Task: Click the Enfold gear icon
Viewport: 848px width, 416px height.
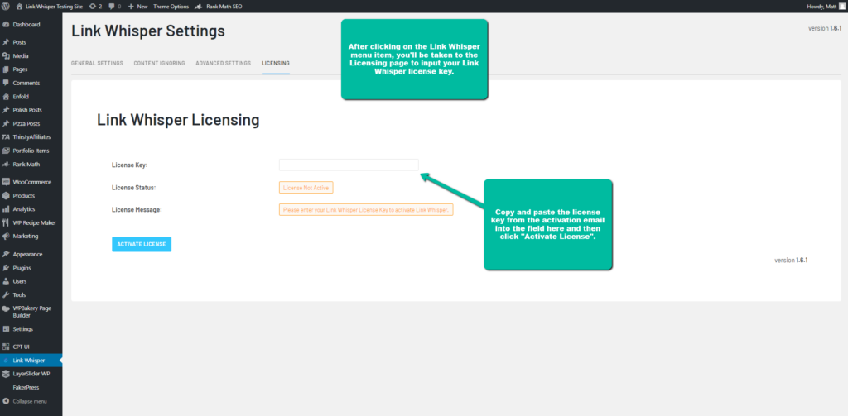Action: (6, 97)
